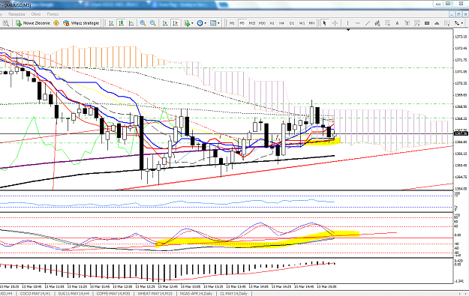469x296 pixels.
Task: Select the D1 timeframe
Action: pyautogui.click(x=292, y=23)
